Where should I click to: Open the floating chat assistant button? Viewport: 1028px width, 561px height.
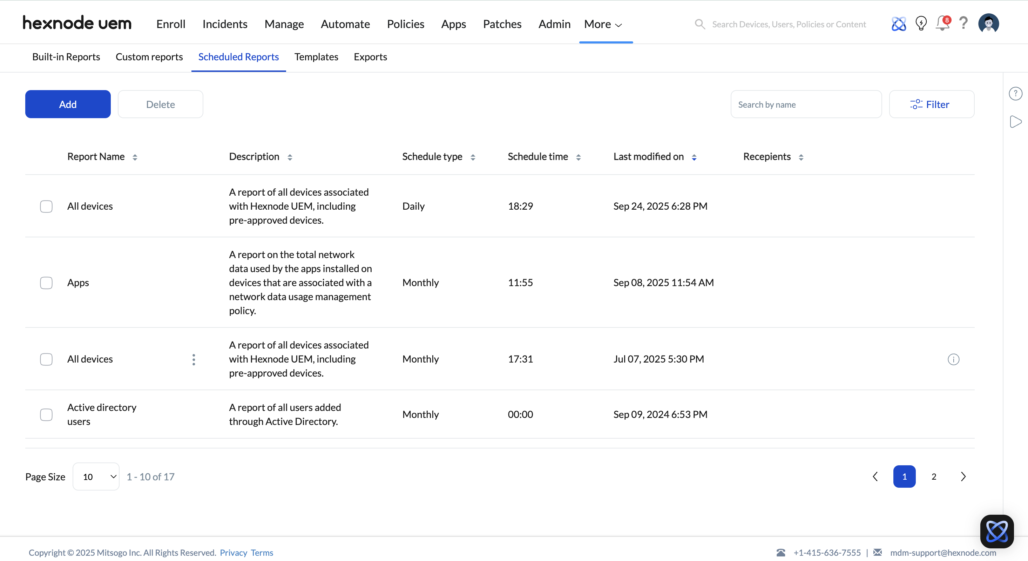pos(996,532)
